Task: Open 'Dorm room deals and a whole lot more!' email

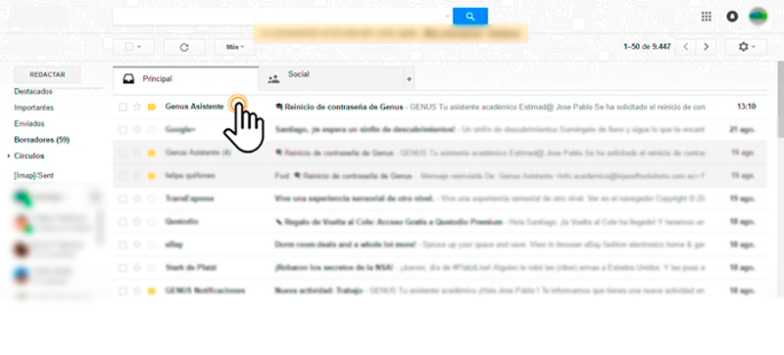Action: pos(439,244)
